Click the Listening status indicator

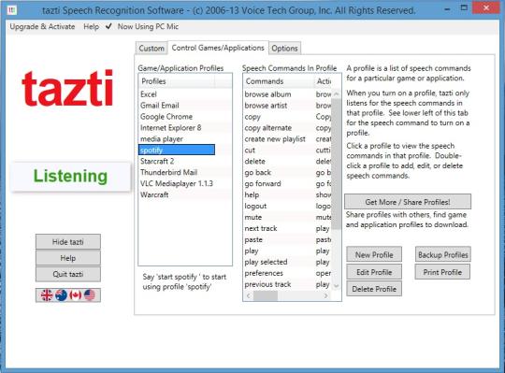click(70, 176)
